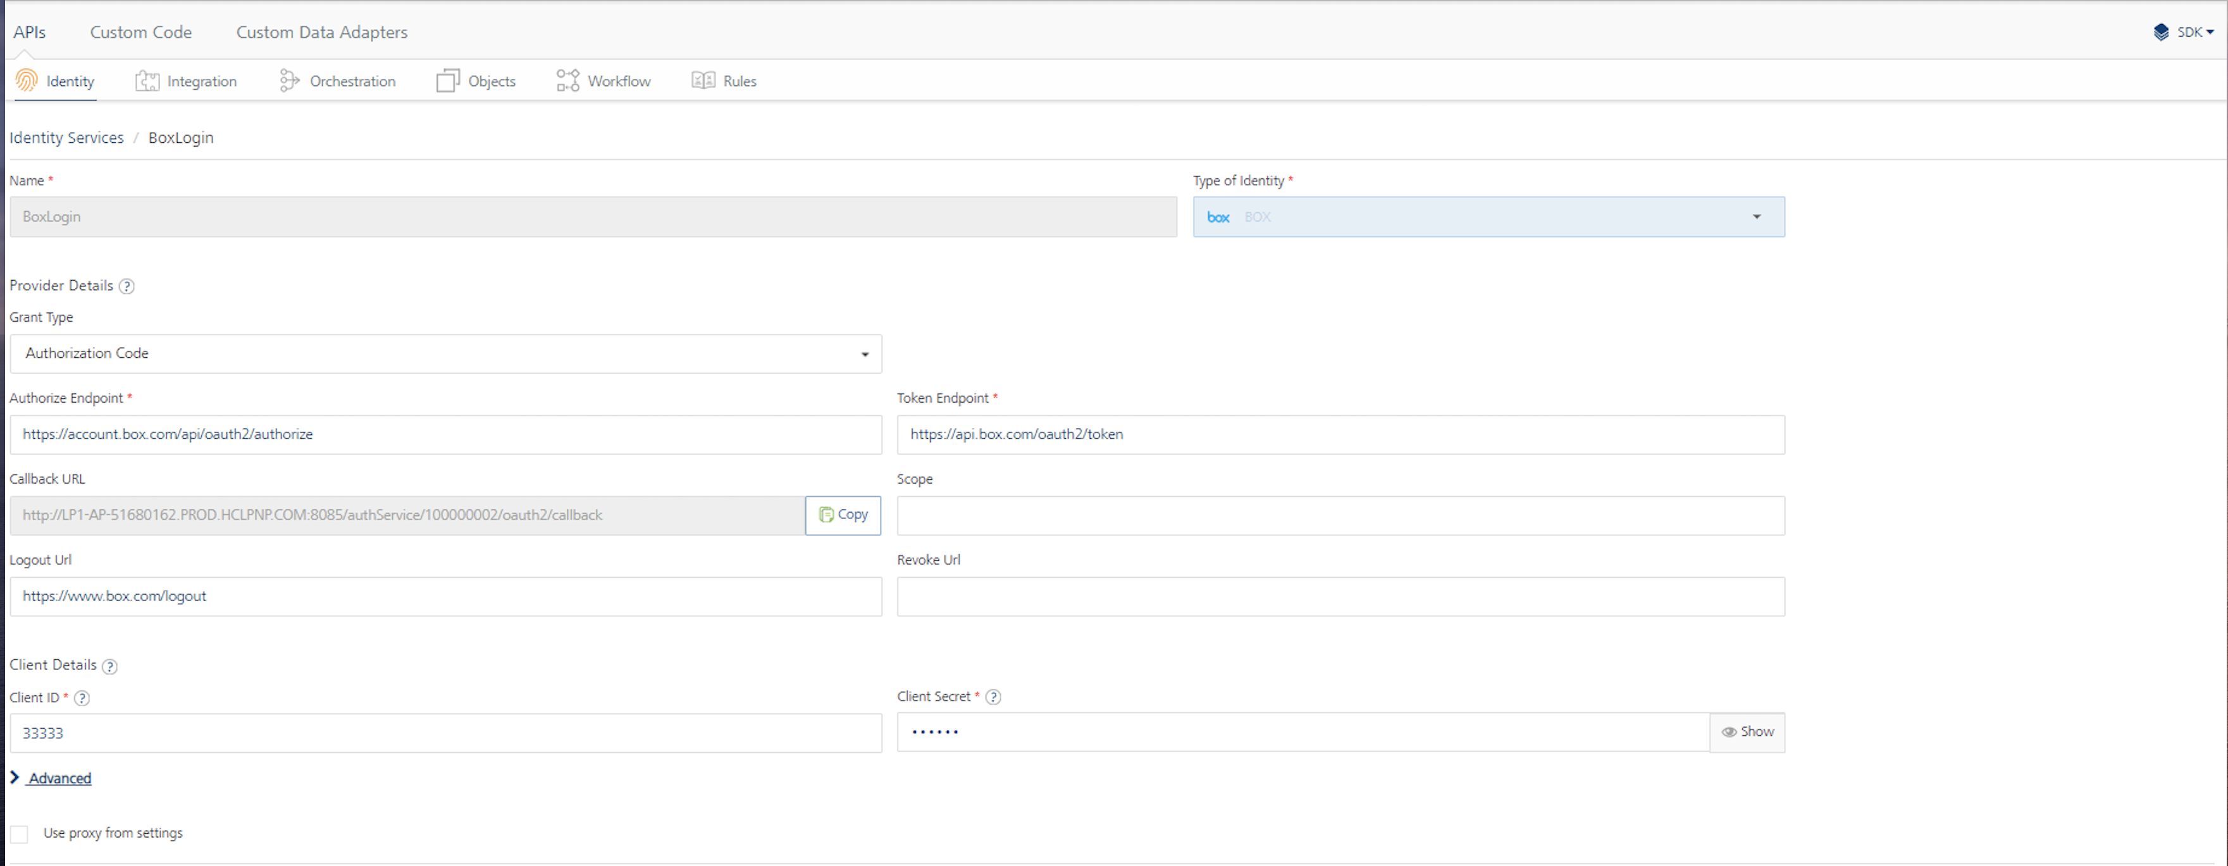Click the Scope input field
Image resolution: width=2228 pixels, height=866 pixels.
1340,516
